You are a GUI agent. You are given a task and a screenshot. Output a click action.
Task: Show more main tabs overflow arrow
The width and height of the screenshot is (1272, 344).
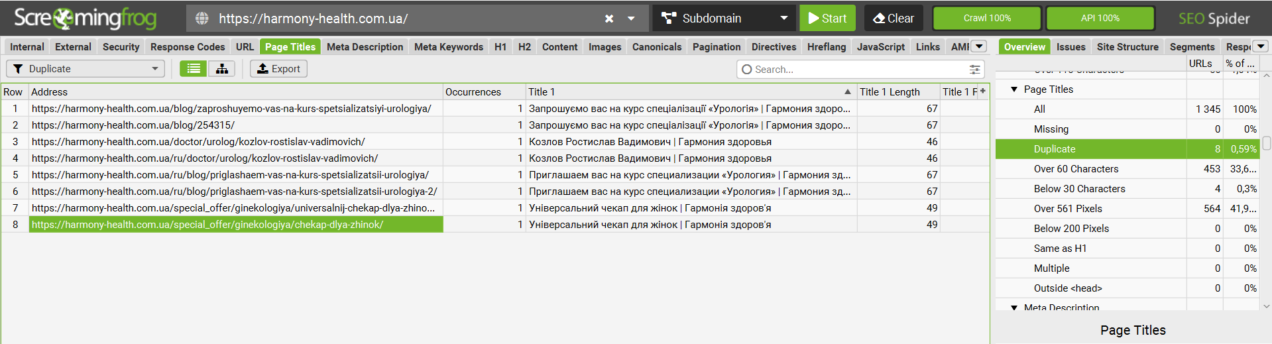coord(979,46)
